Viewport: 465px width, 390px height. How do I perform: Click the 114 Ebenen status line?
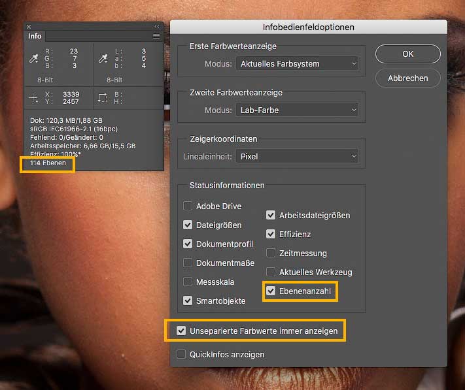coord(48,163)
